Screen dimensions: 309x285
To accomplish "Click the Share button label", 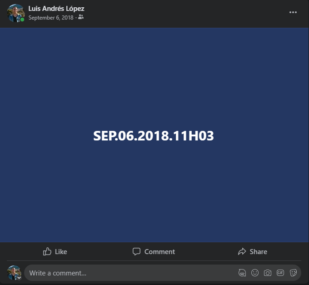I will [259, 252].
